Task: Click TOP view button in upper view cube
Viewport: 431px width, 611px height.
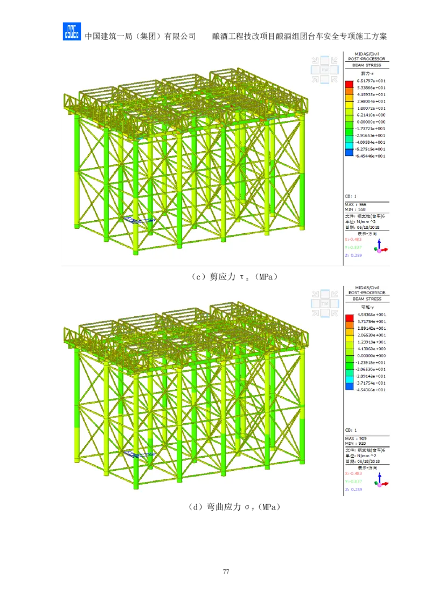Action: coord(325,70)
